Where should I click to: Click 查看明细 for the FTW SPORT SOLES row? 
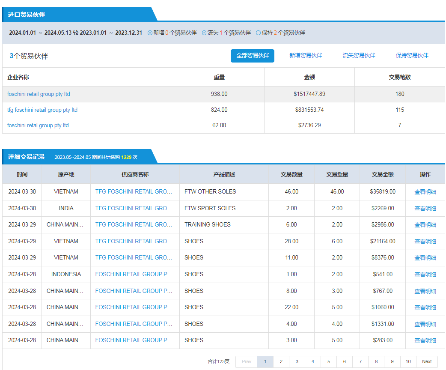(x=425, y=209)
